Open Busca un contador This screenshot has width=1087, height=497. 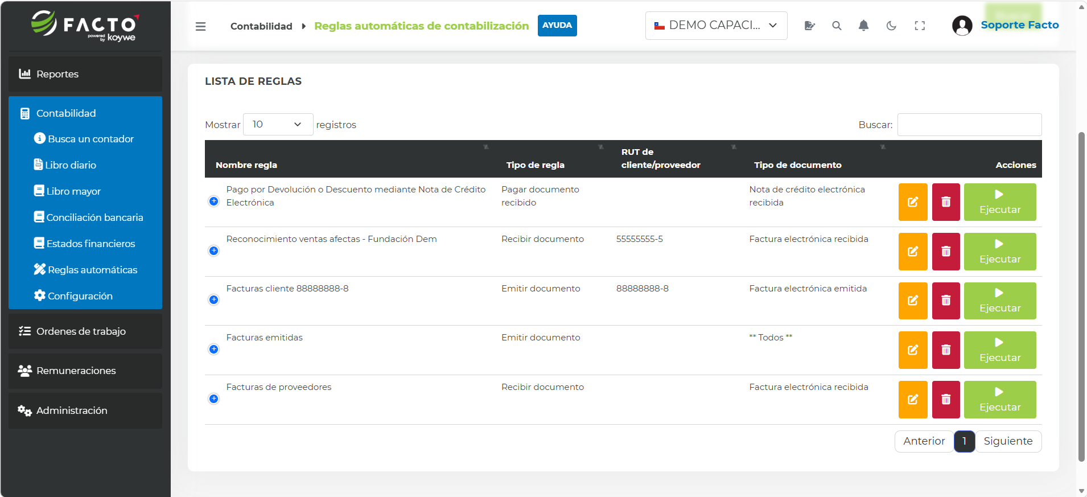[x=84, y=139]
